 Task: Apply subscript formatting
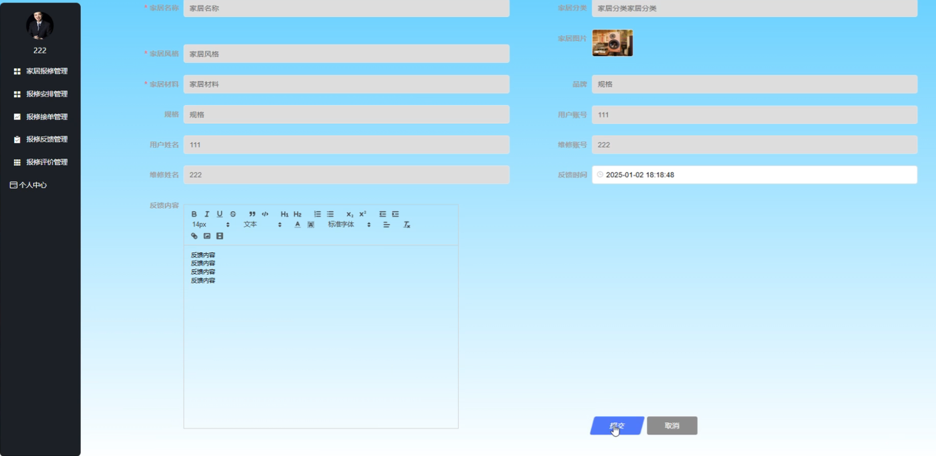coord(349,214)
